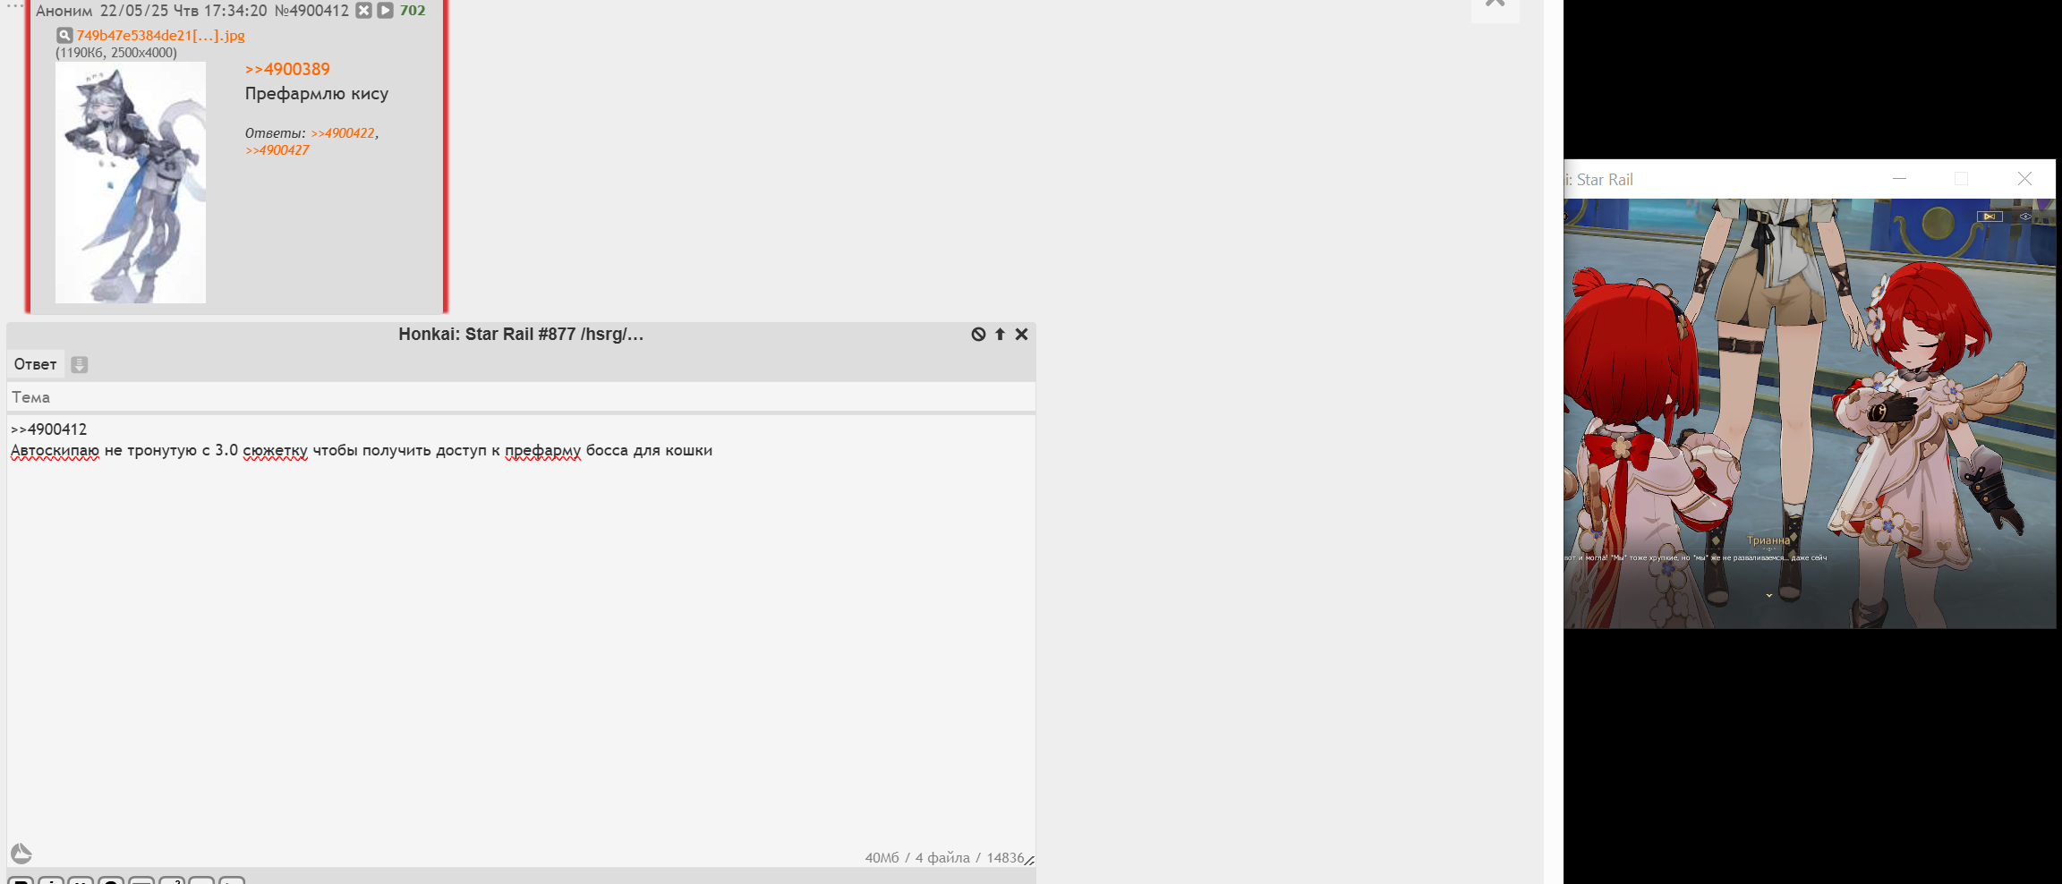
Task: Open the three-dots post menu
Action: pyautogui.click(x=15, y=5)
